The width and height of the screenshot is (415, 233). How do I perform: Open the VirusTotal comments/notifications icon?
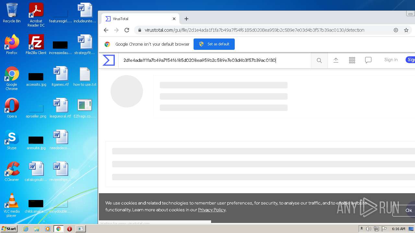tap(368, 60)
